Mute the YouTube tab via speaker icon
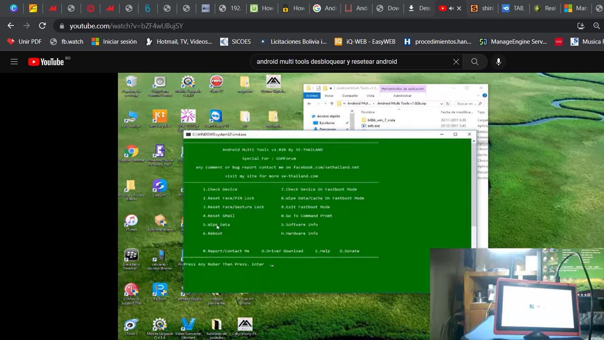604x340 pixels. (x=451, y=8)
